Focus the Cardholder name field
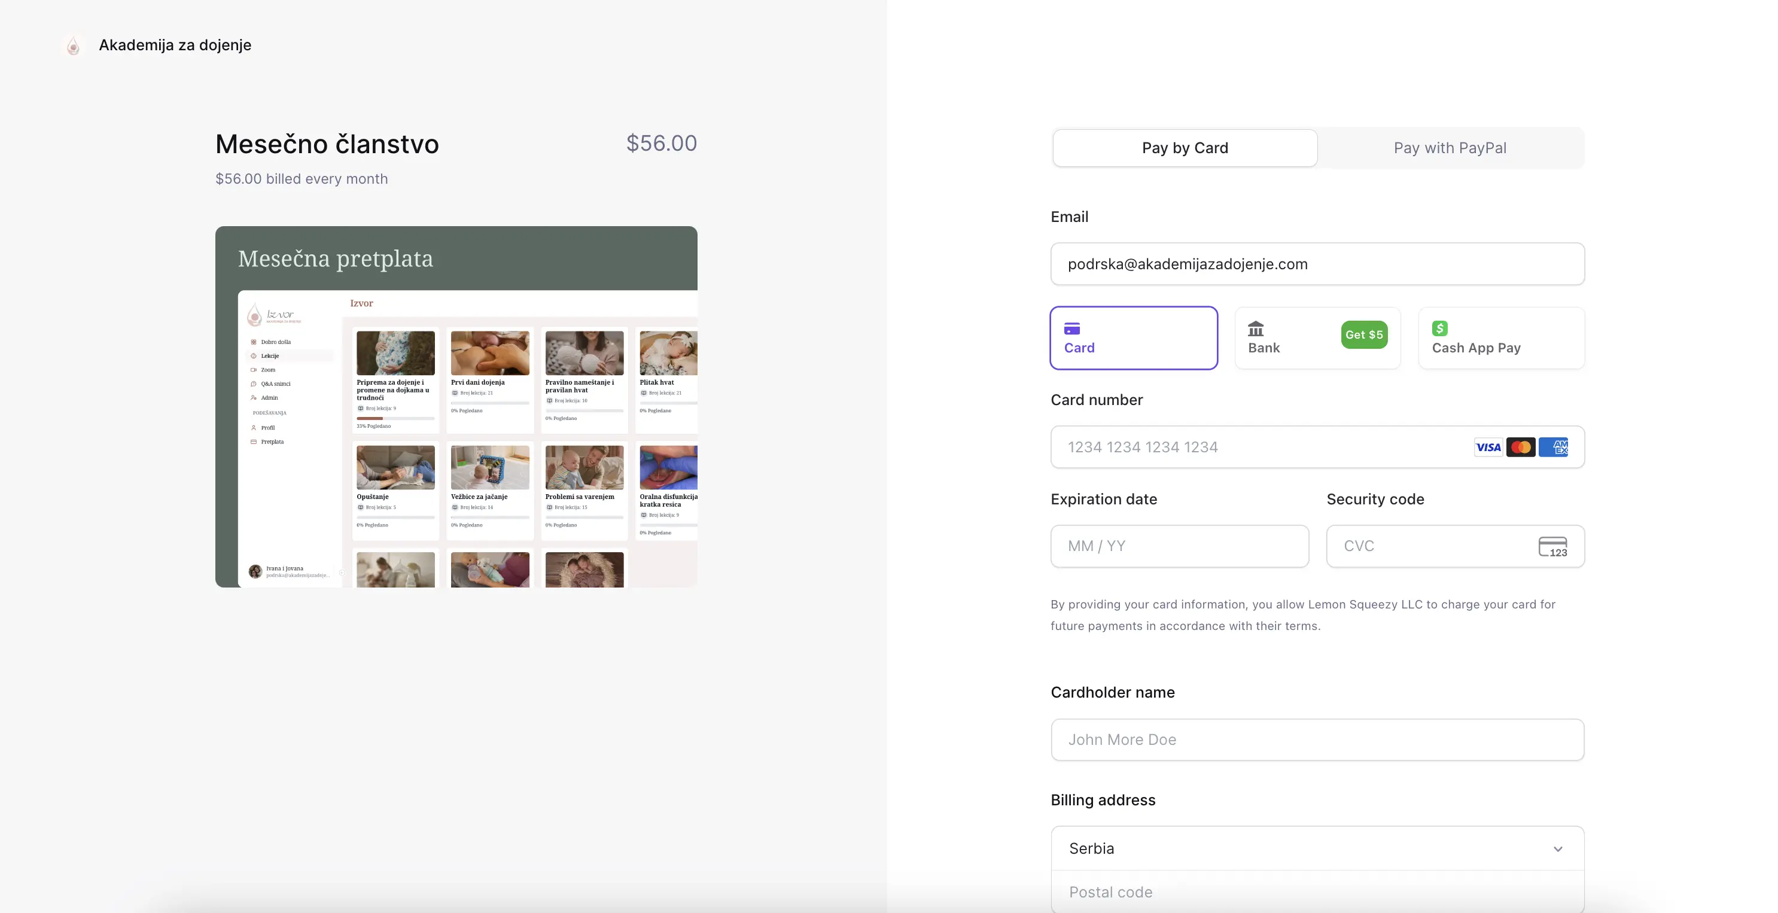The image size is (1778, 913). pos(1317,739)
